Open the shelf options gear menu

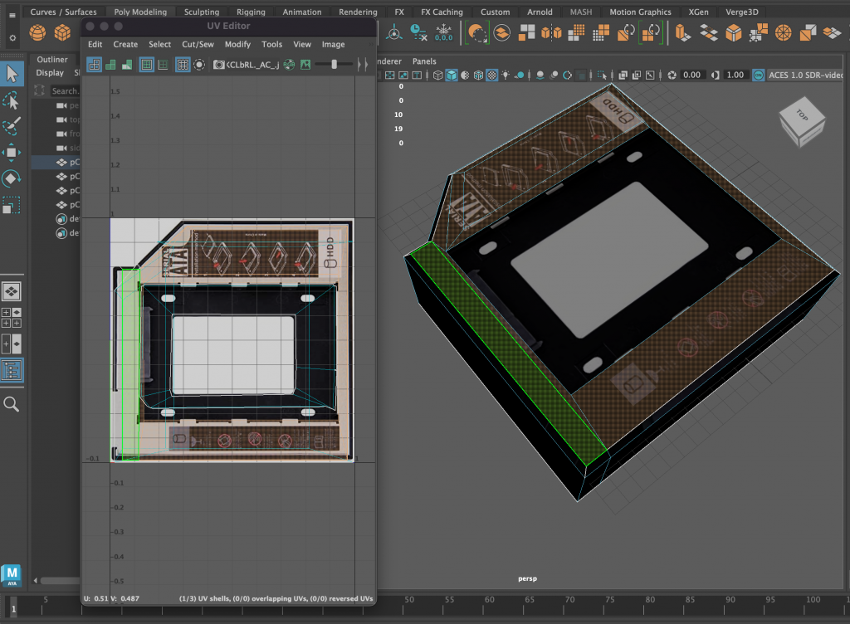[x=12, y=38]
